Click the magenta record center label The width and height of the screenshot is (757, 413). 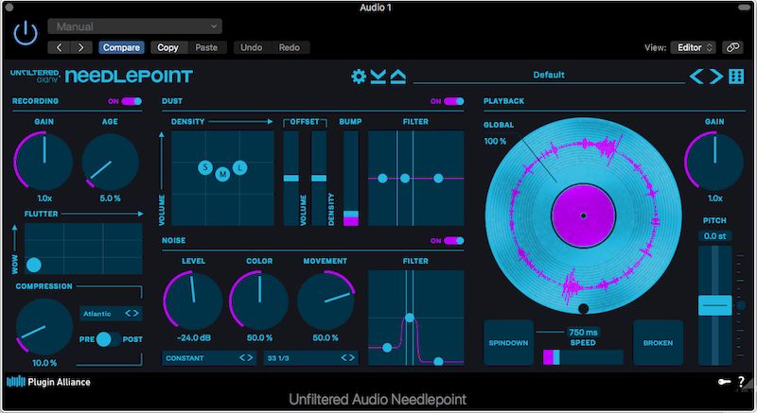pyautogui.click(x=583, y=215)
